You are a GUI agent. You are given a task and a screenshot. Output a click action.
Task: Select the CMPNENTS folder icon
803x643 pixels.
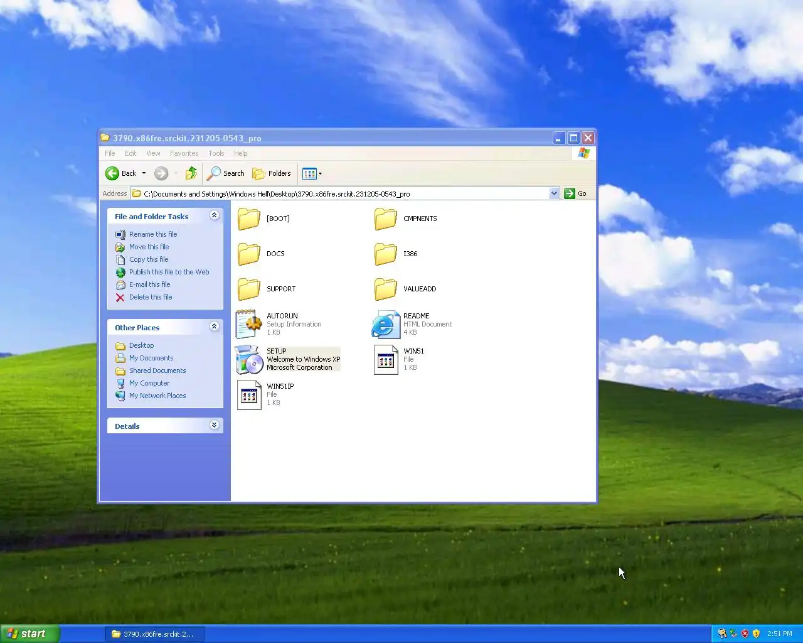(386, 219)
